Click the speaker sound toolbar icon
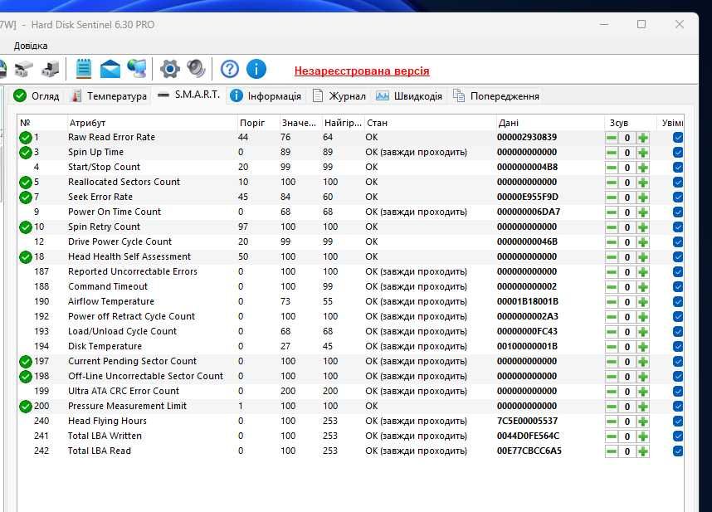This screenshot has height=512, width=712. [x=196, y=69]
